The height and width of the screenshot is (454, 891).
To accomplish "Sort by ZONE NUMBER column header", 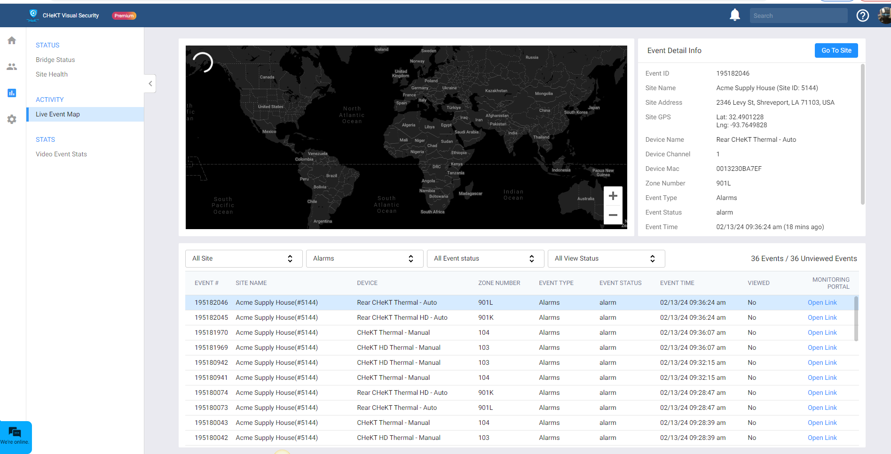I will pos(499,283).
